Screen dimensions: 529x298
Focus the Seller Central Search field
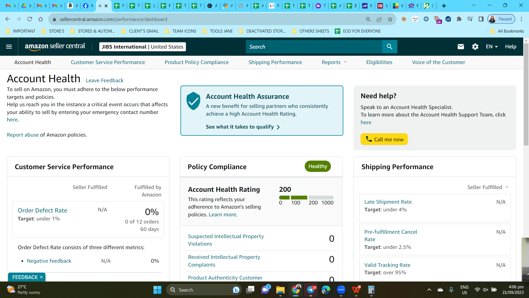click(314, 47)
